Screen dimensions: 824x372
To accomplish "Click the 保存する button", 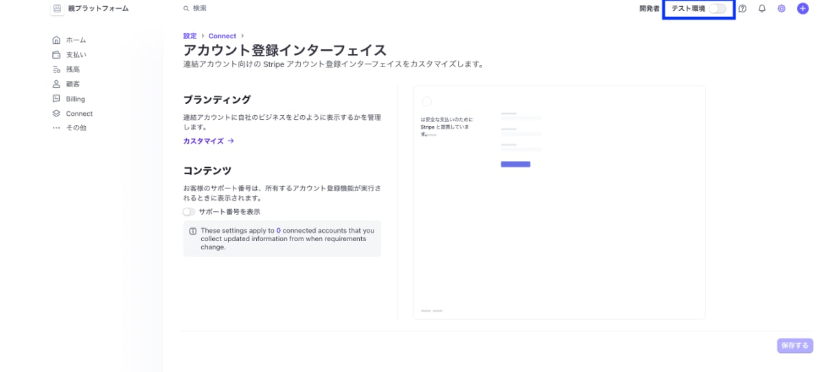I will [x=795, y=345].
